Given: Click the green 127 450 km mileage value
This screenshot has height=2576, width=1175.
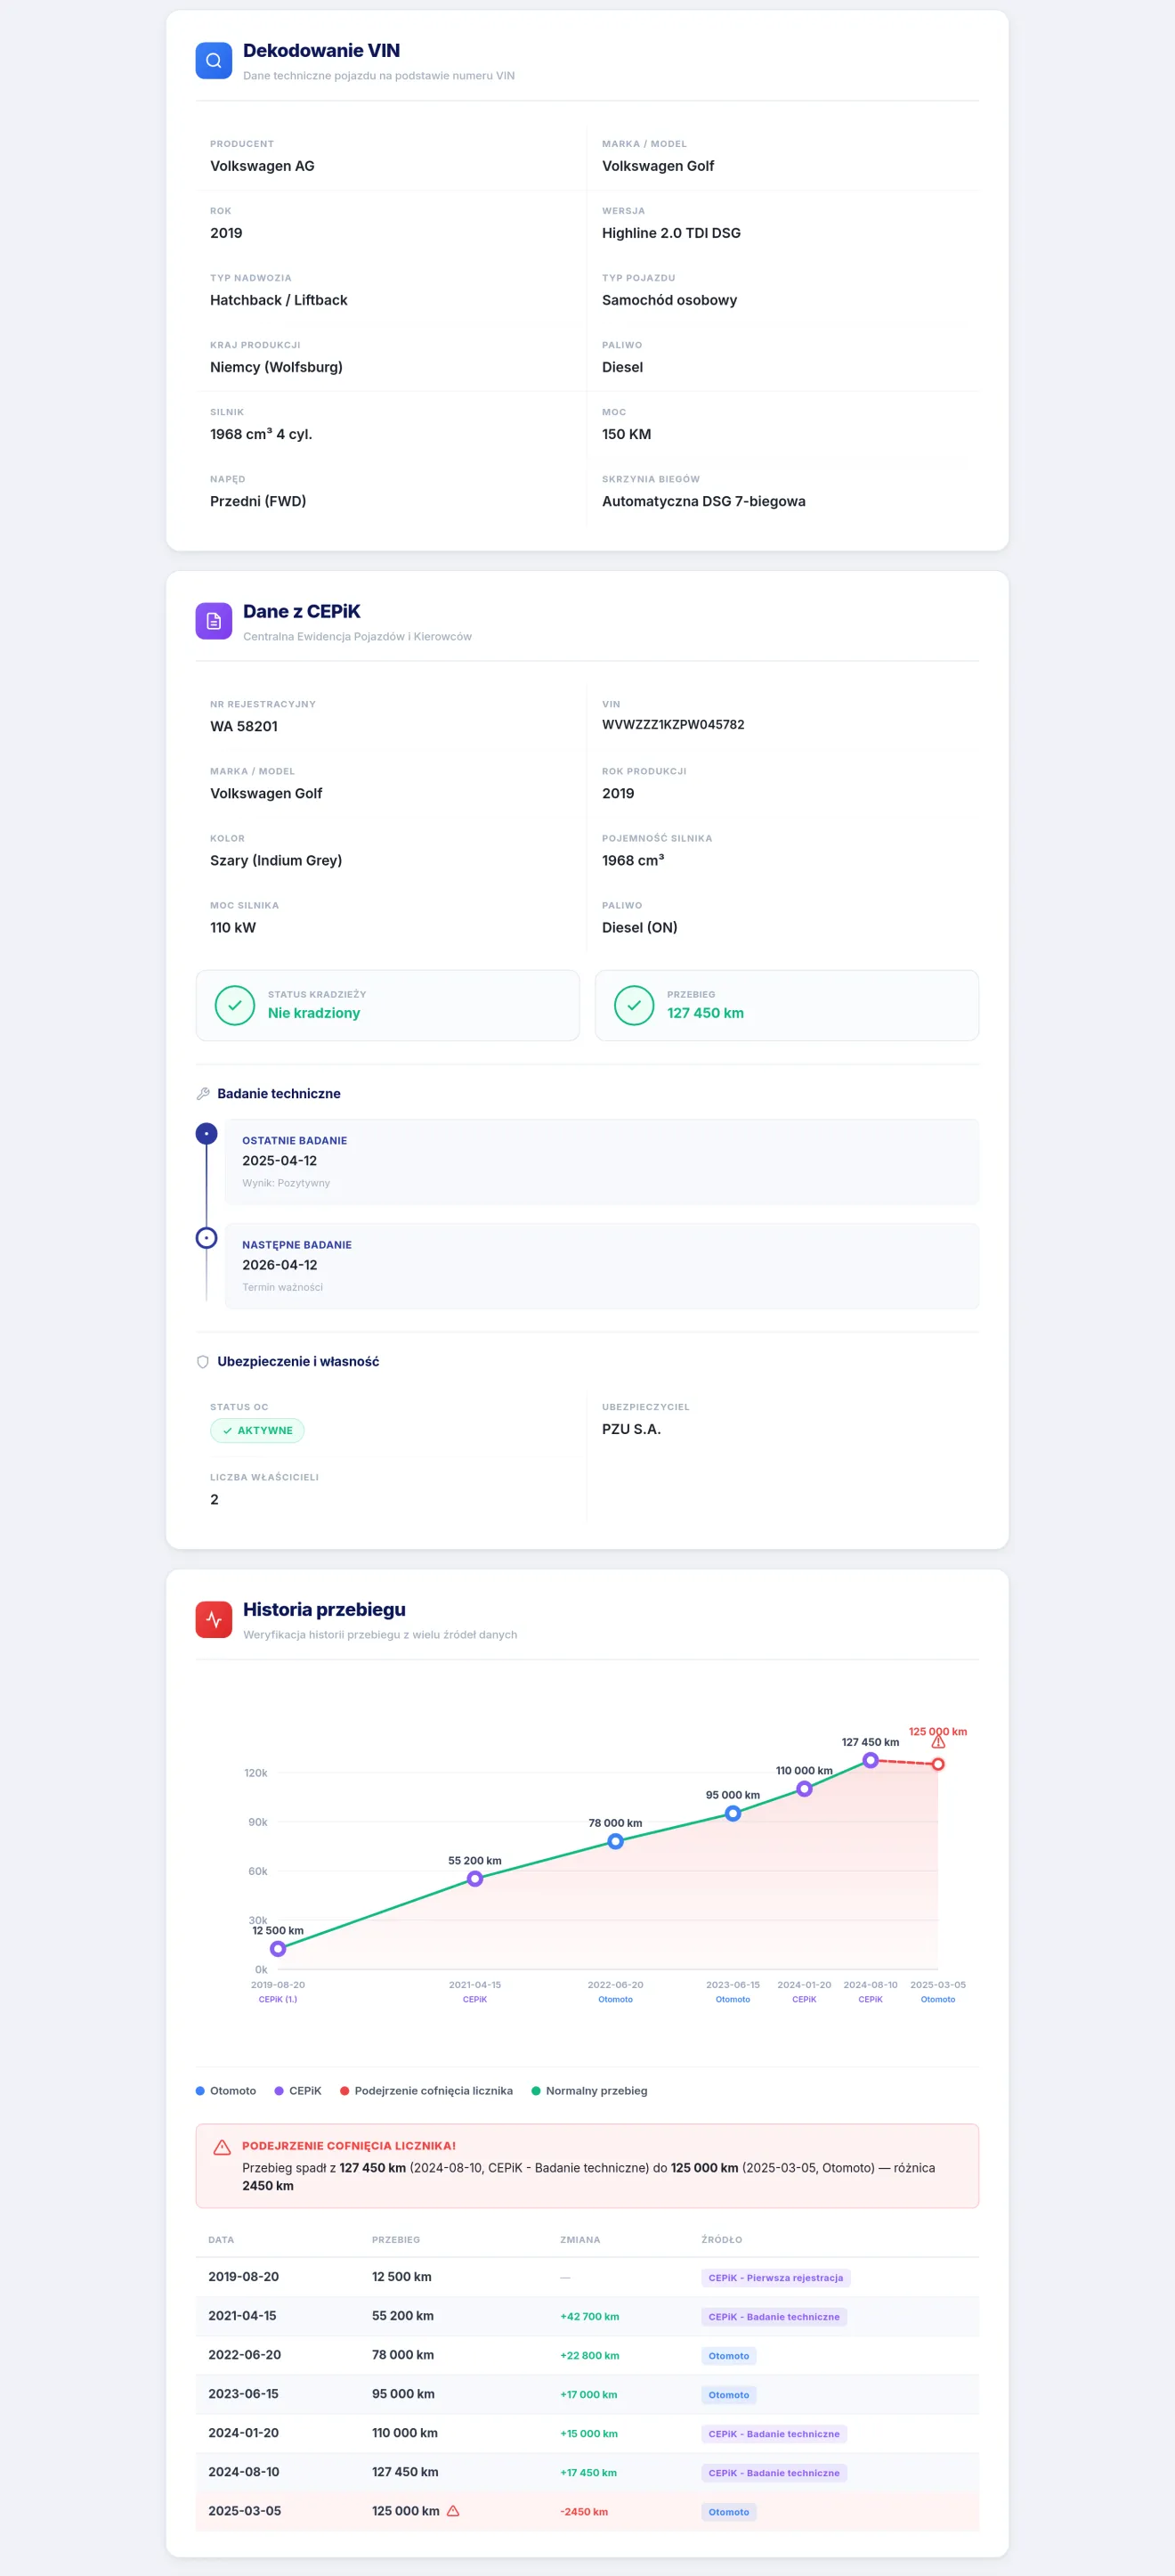Looking at the screenshot, I should pyautogui.click(x=705, y=1013).
